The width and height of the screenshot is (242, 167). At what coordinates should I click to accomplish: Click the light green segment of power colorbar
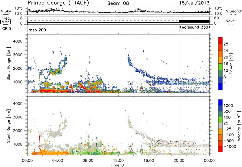221,67
